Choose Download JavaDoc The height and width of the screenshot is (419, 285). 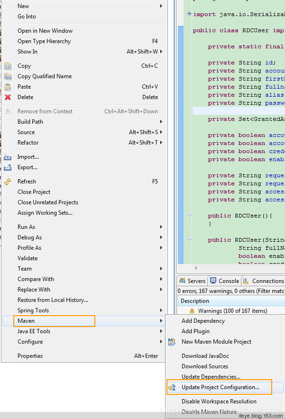(x=225, y=355)
